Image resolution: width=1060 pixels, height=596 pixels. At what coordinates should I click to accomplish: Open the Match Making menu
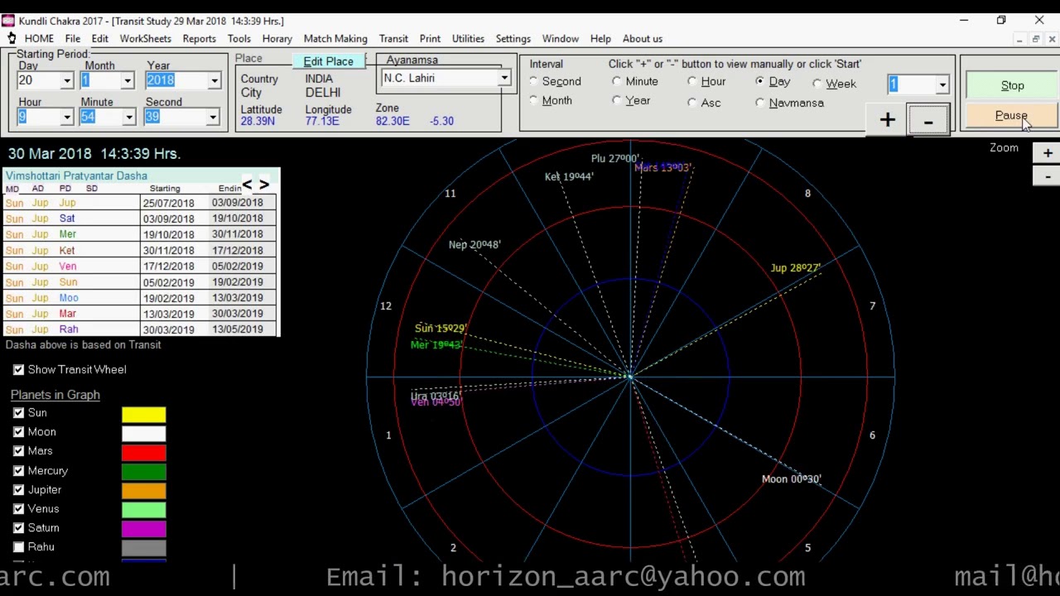[335, 39]
